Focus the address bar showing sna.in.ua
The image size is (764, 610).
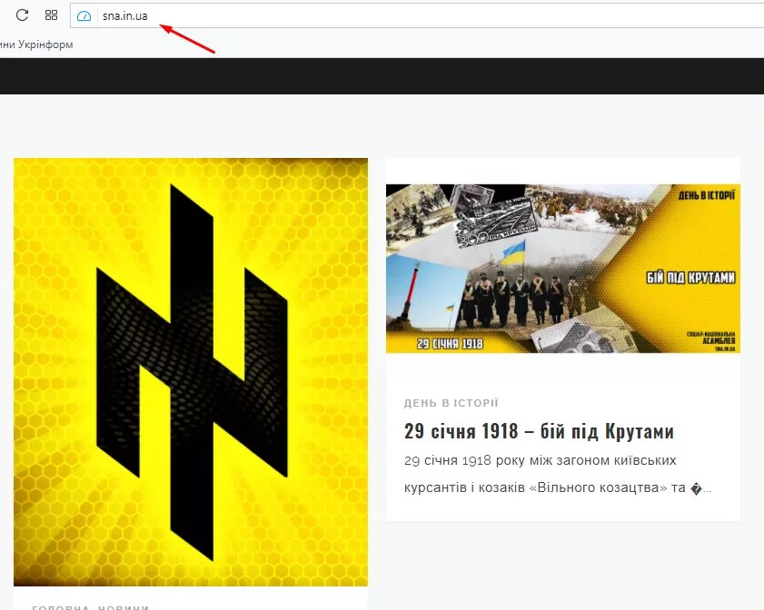417,15
